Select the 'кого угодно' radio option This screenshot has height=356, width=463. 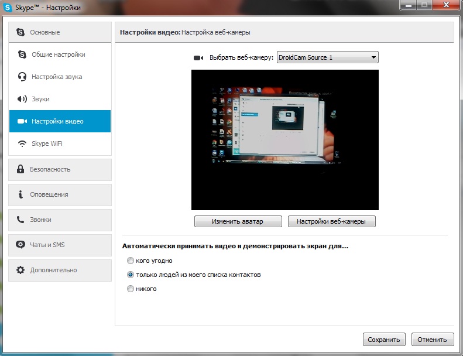130,261
